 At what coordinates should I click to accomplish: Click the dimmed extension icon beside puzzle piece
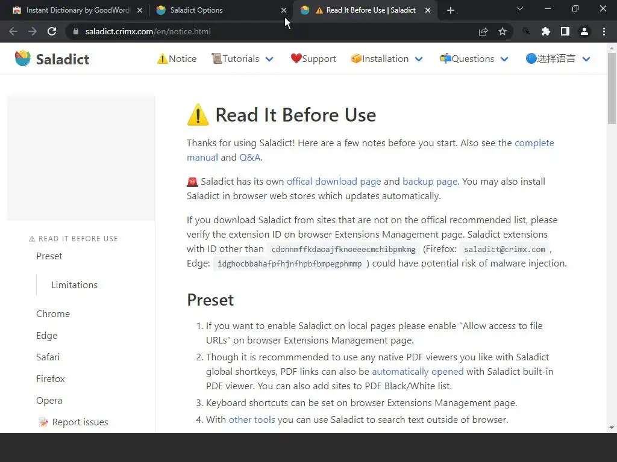pyautogui.click(x=526, y=31)
